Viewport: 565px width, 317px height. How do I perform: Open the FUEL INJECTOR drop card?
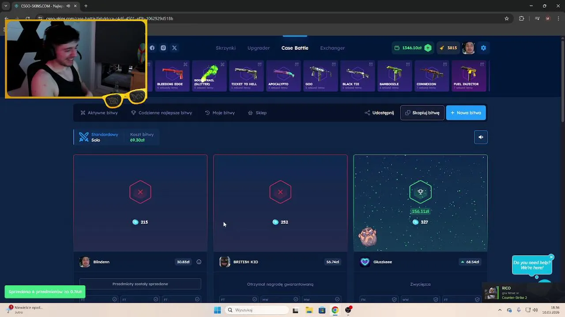coord(469,76)
